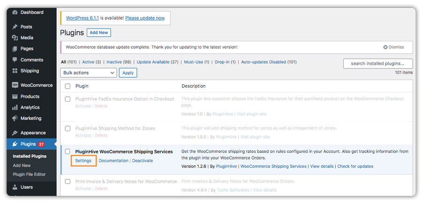Screen dimensions: 422x203
Task: Click the Pages document icon
Action: (x=15, y=49)
